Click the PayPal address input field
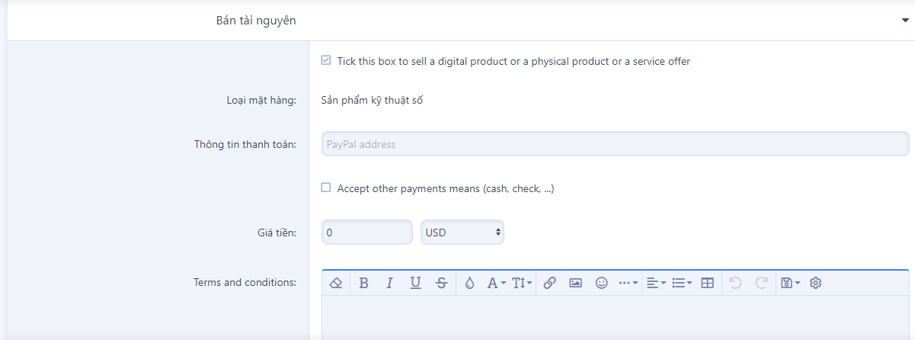This screenshot has height=340, width=915. coord(615,144)
